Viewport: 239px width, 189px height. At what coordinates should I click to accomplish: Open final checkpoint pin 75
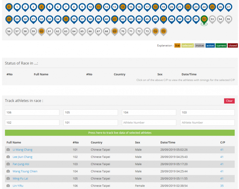tap(163, 31)
